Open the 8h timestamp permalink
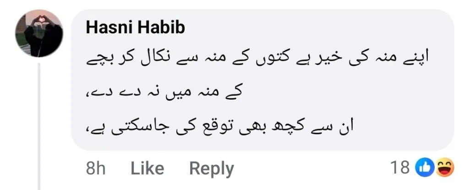 coord(96,168)
